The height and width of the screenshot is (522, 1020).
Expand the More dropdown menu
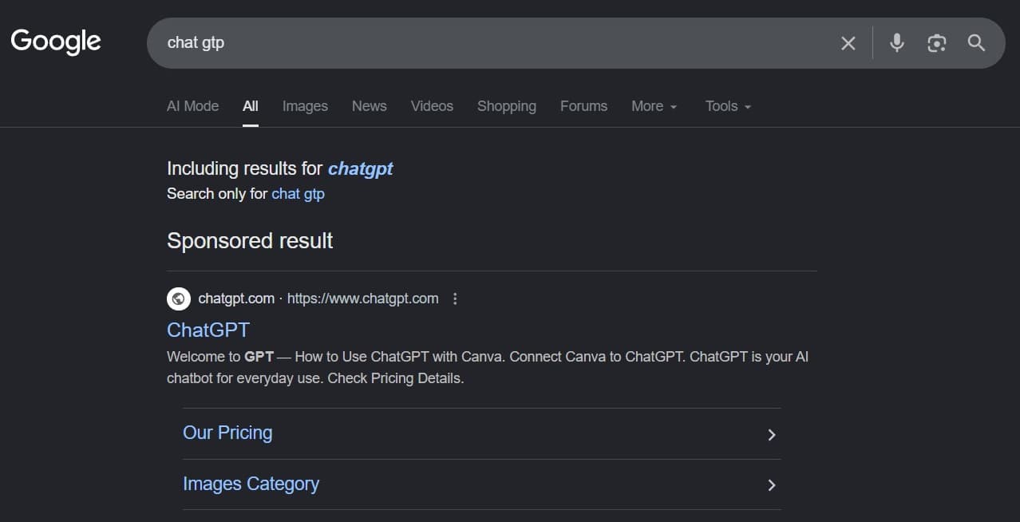pos(654,106)
